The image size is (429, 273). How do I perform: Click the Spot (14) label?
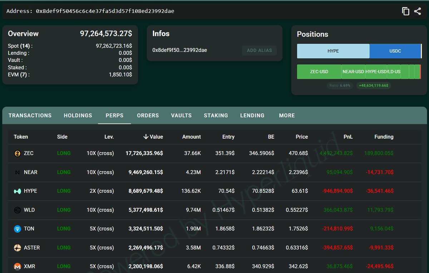(20, 46)
